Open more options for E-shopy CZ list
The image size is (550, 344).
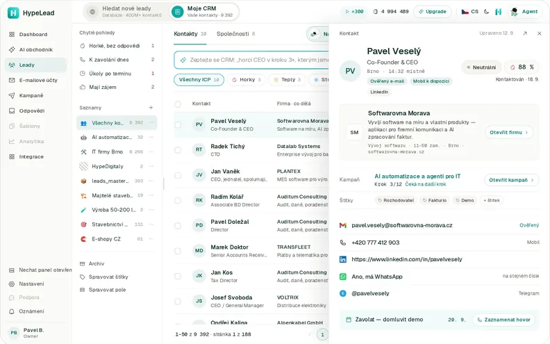coord(151,238)
